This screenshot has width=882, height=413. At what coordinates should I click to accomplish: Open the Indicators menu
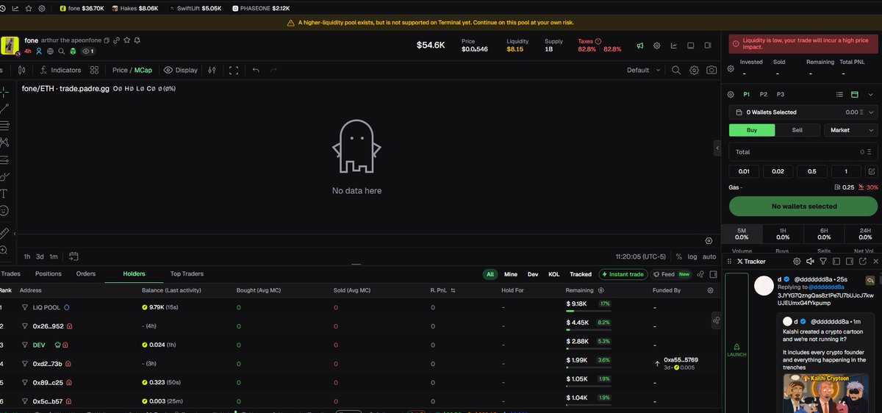60,70
